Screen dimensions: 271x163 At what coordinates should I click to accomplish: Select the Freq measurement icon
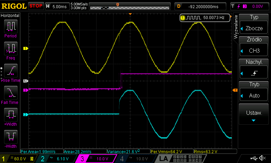click(x=10, y=49)
